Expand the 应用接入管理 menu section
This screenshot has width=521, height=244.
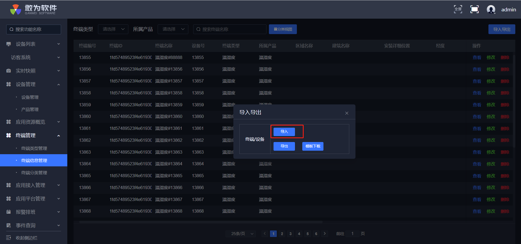tap(59, 185)
